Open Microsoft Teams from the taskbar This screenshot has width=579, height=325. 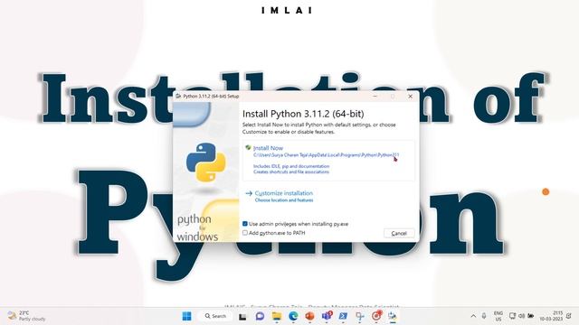pos(327,316)
